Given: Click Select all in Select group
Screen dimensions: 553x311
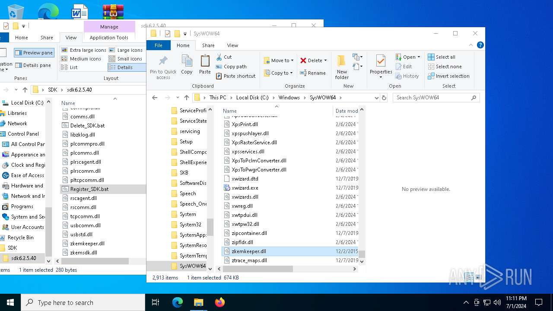Looking at the screenshot, I should click(x=442, y=57).
